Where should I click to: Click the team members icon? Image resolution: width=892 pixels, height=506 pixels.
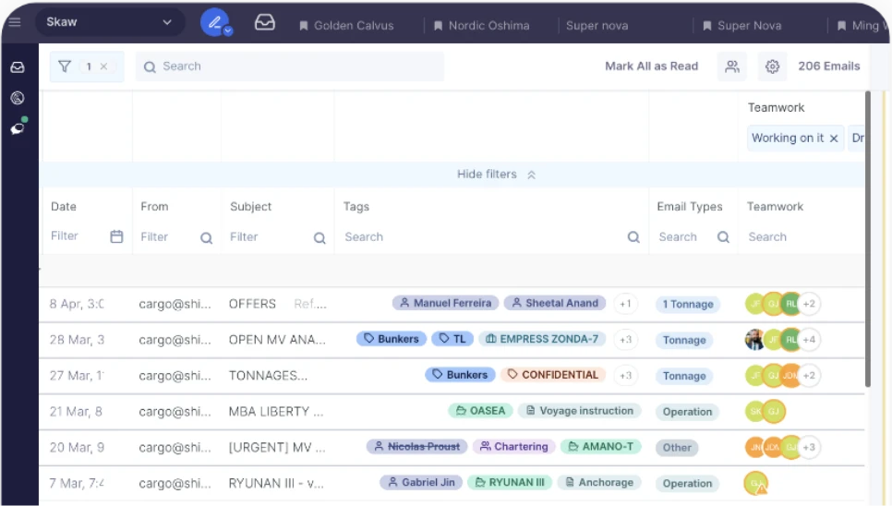(x=732, y=66)
